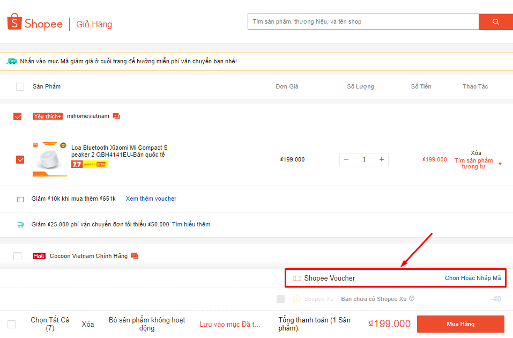513x338 pixels.
Task: Expand the 'Tìm sản phẩm tương tự' dropdown
Action: [x=500, y=164]
